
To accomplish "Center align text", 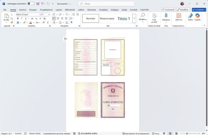I will [x=58, y=18].
